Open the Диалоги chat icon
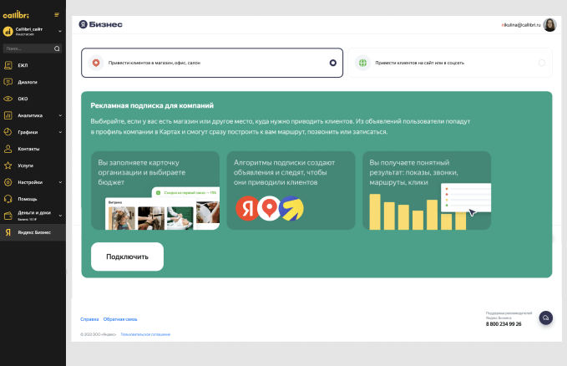567x366 pixels. pos(8,82)
